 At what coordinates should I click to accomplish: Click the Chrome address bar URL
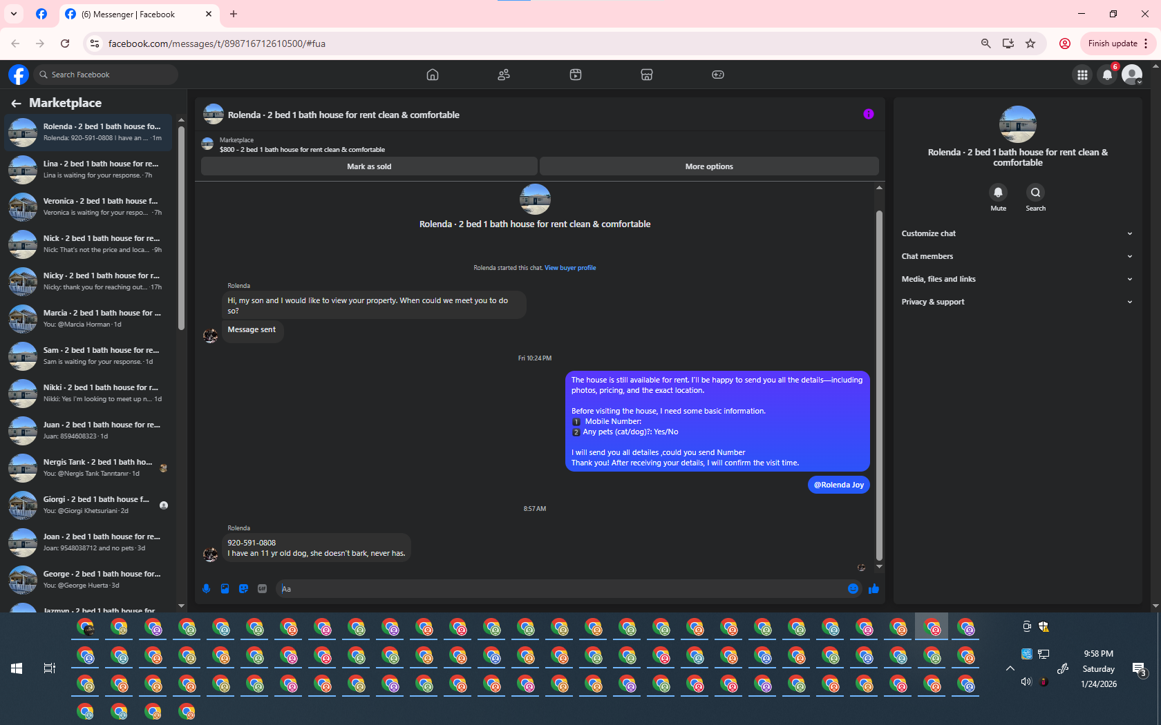pos(216,43)
